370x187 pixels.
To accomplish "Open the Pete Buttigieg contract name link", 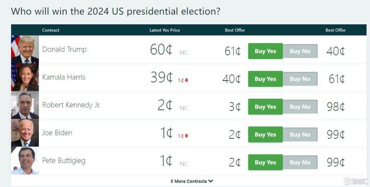I will point(64,160).
